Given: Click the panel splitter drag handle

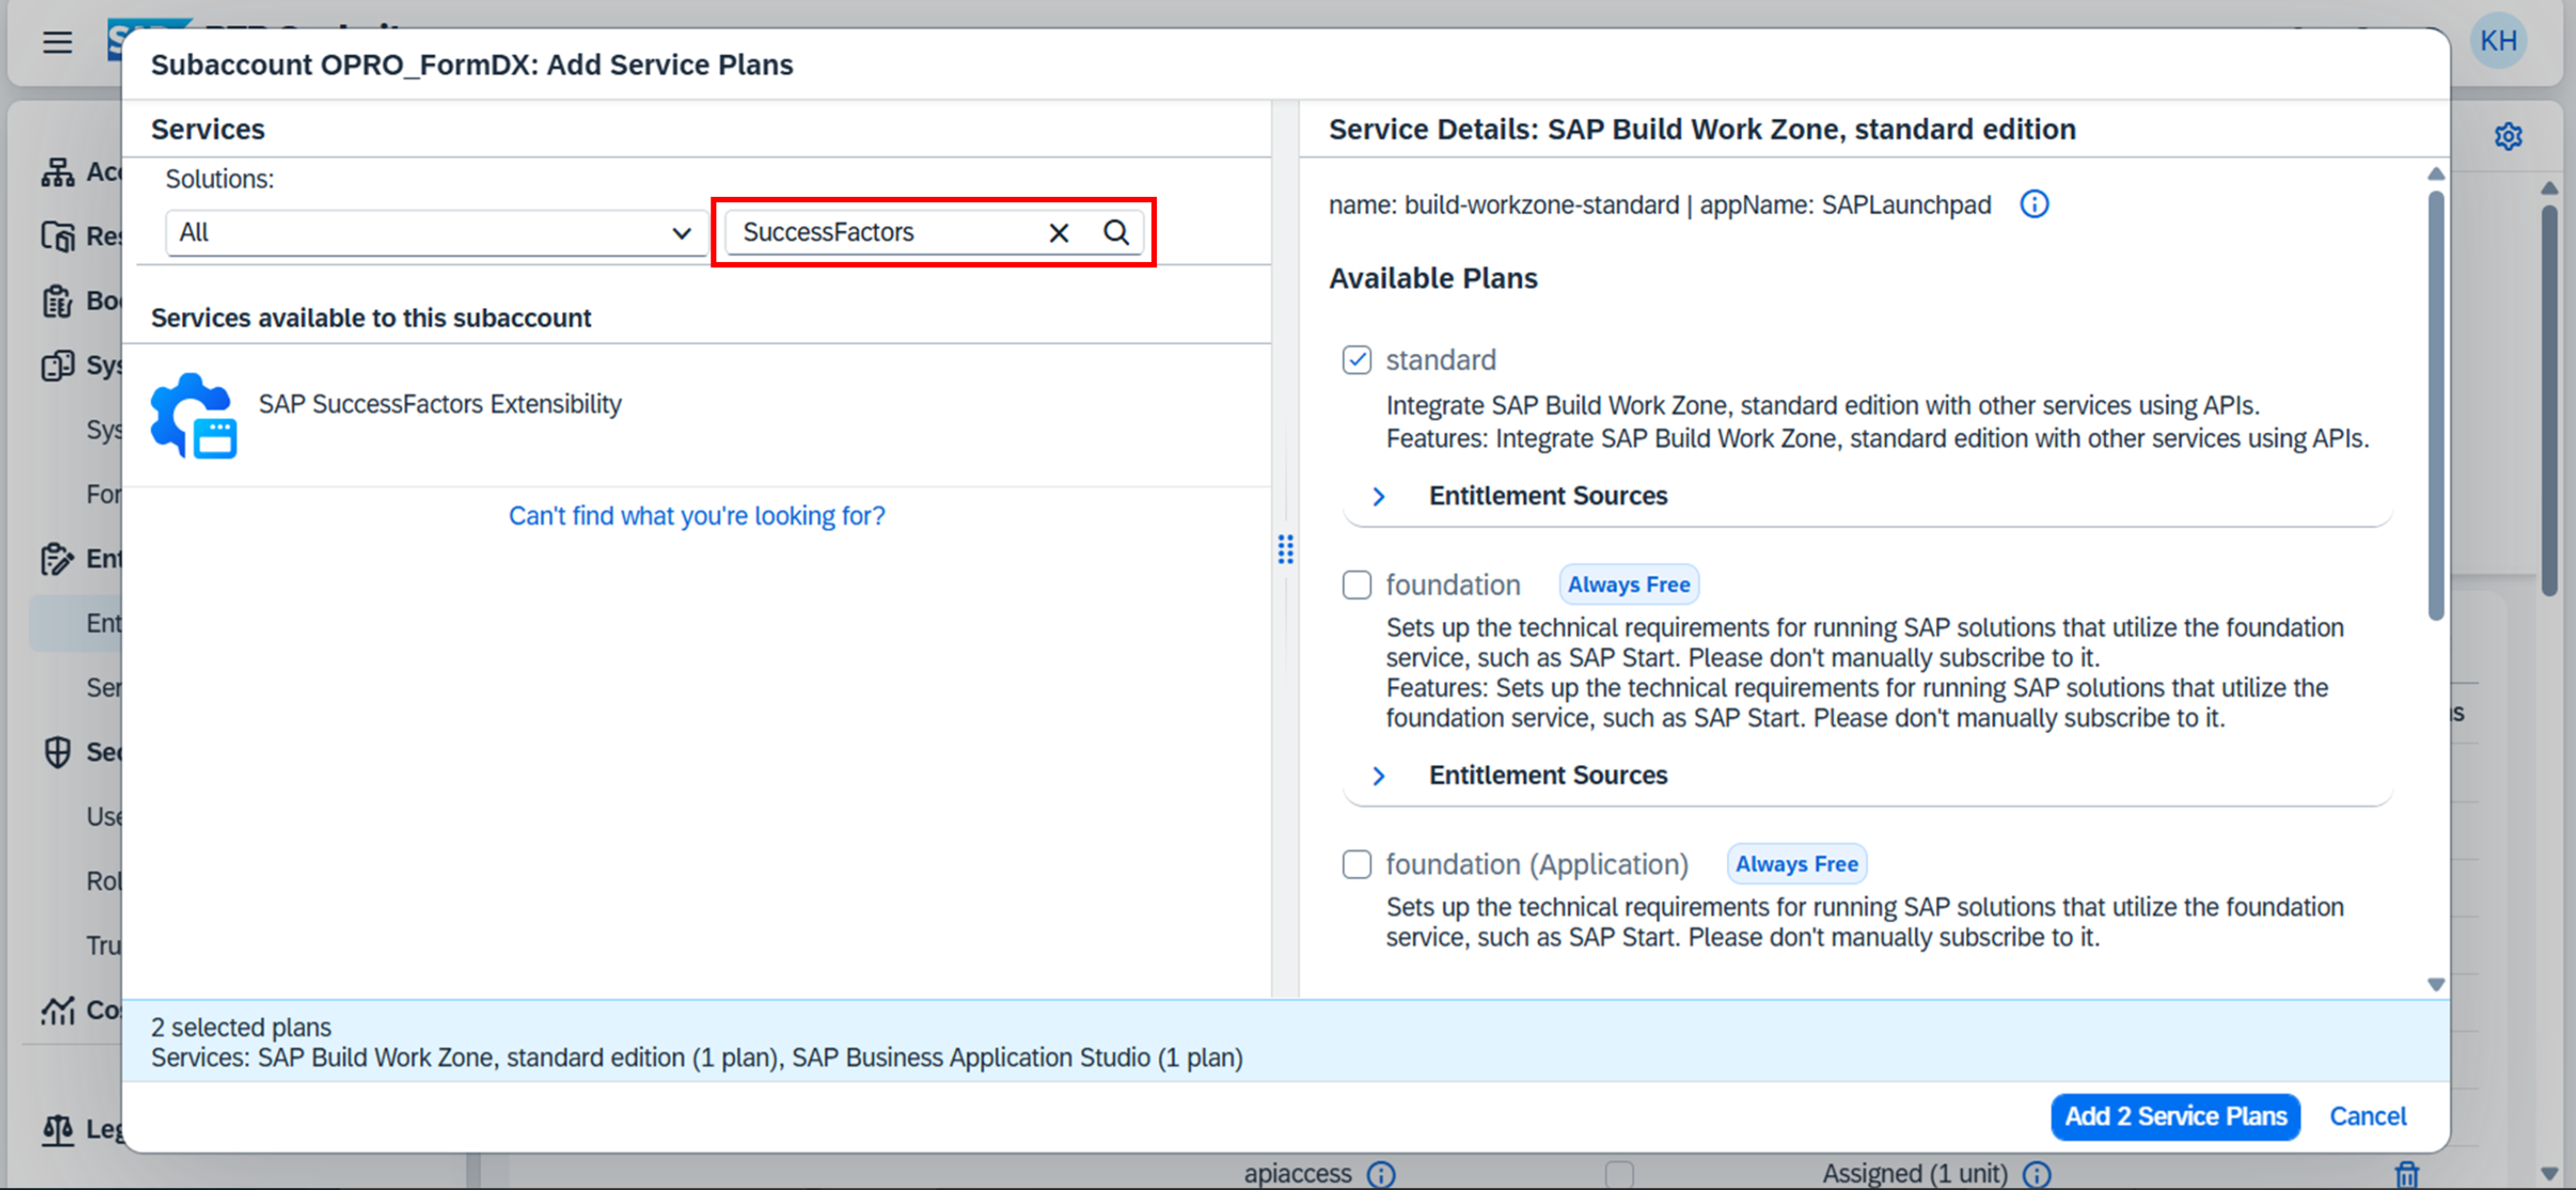Looking at the screenshot, I should tap(1285, 549).
